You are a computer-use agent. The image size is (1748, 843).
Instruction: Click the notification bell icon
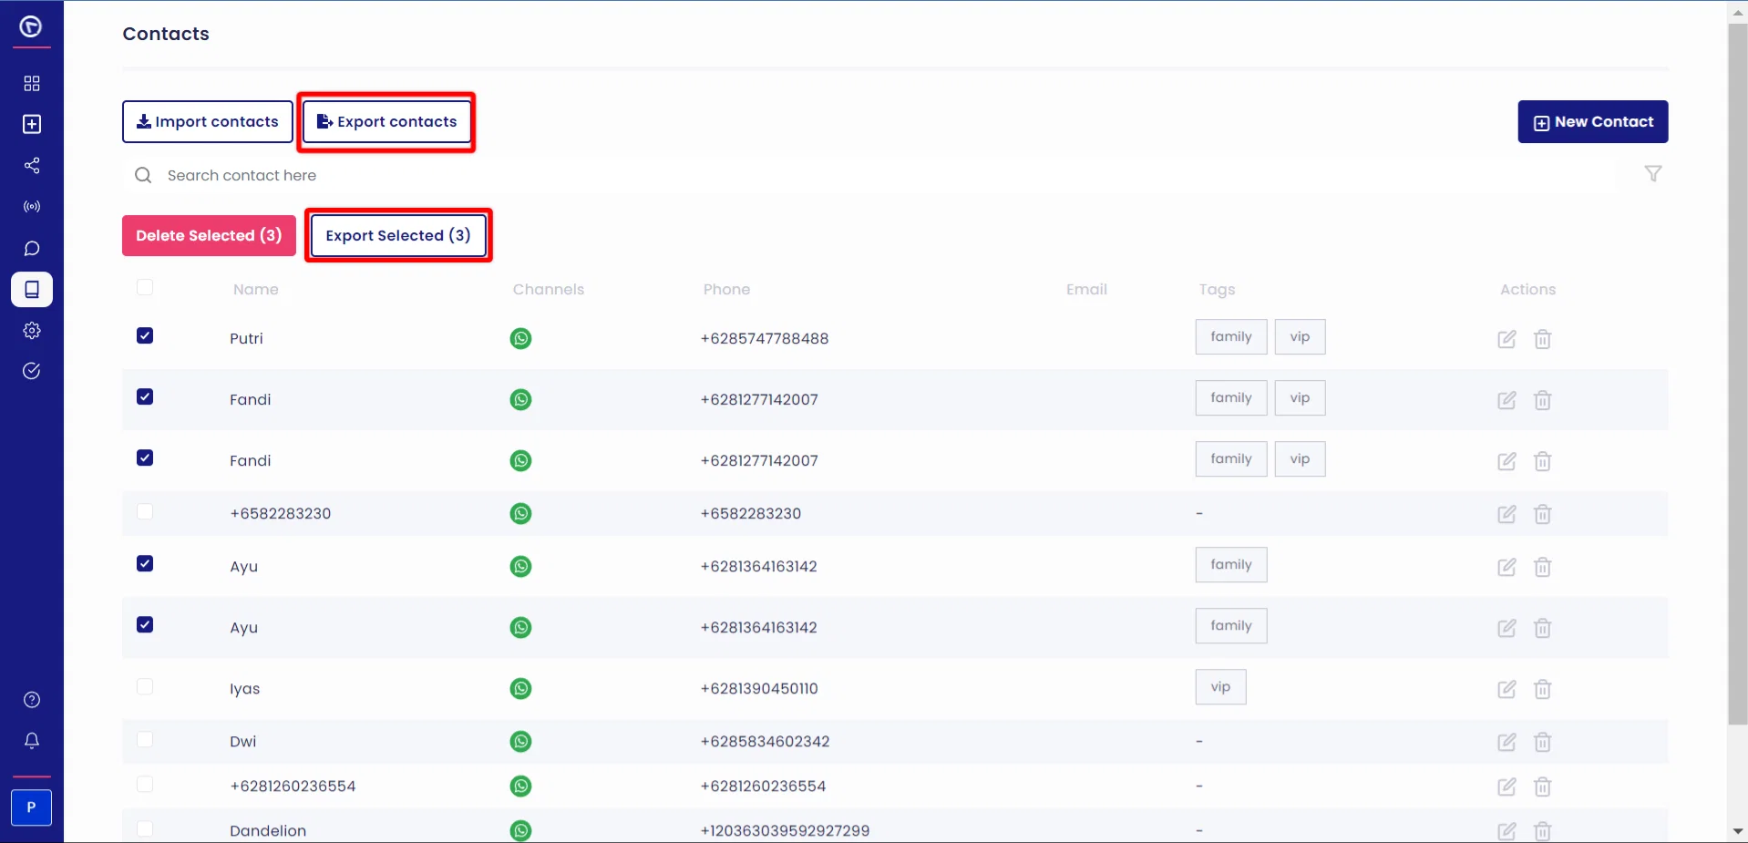coord(32,740)
